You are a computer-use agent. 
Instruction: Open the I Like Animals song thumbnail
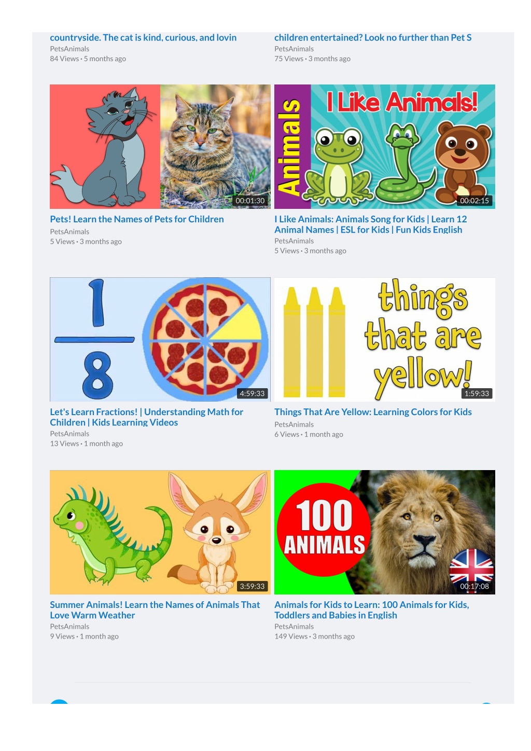385,147
